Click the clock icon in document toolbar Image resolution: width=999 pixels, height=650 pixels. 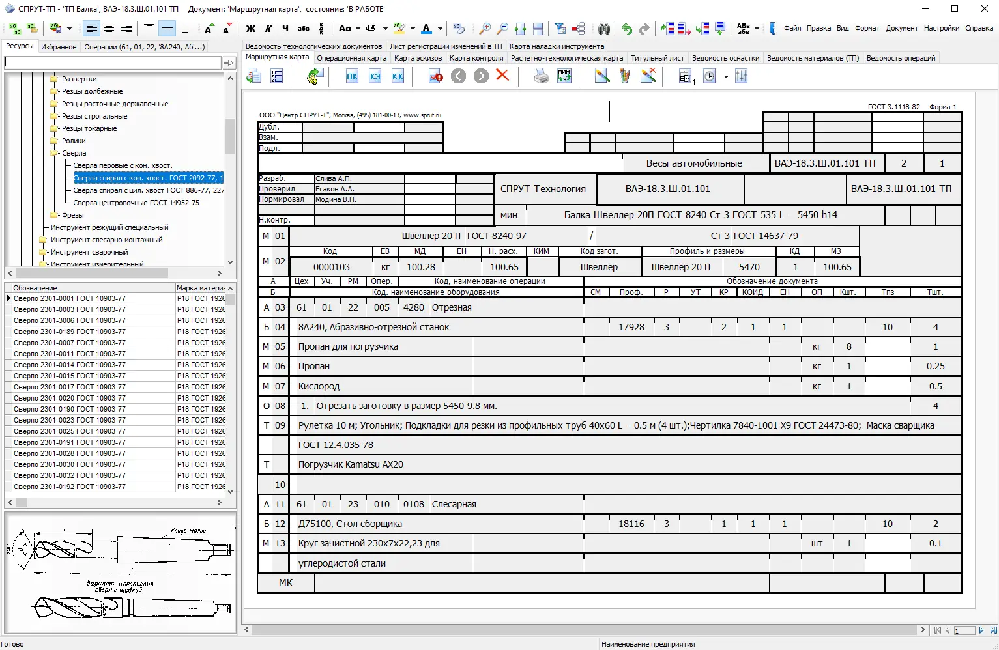click(710, 76)
